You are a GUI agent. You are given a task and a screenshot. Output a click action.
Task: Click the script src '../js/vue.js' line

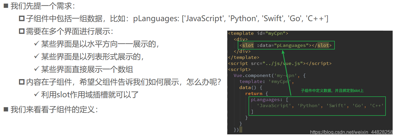click(x=280, y=63)
